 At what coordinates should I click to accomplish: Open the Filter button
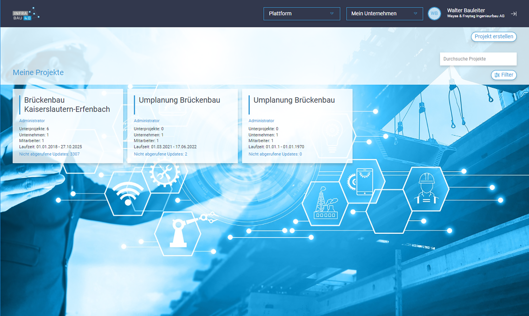point(504,75)
